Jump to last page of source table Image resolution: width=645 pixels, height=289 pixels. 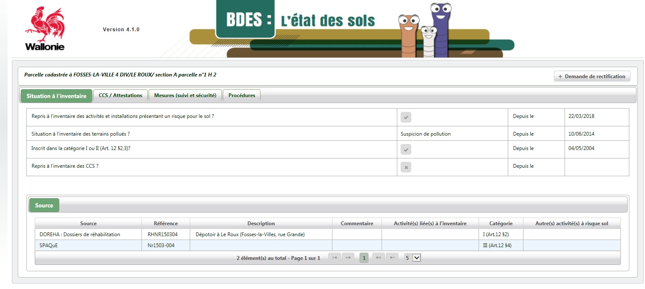coord(392,257)
